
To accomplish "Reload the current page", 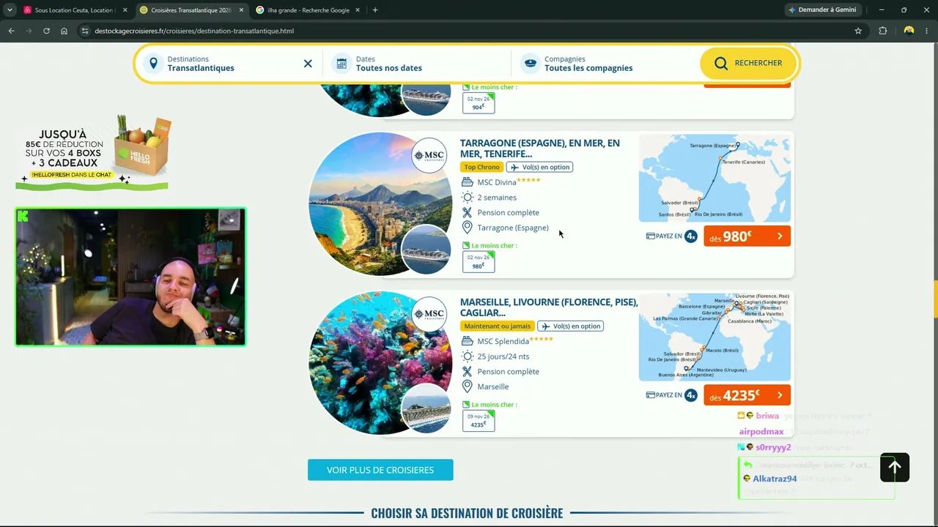I will tap(46, 31).
